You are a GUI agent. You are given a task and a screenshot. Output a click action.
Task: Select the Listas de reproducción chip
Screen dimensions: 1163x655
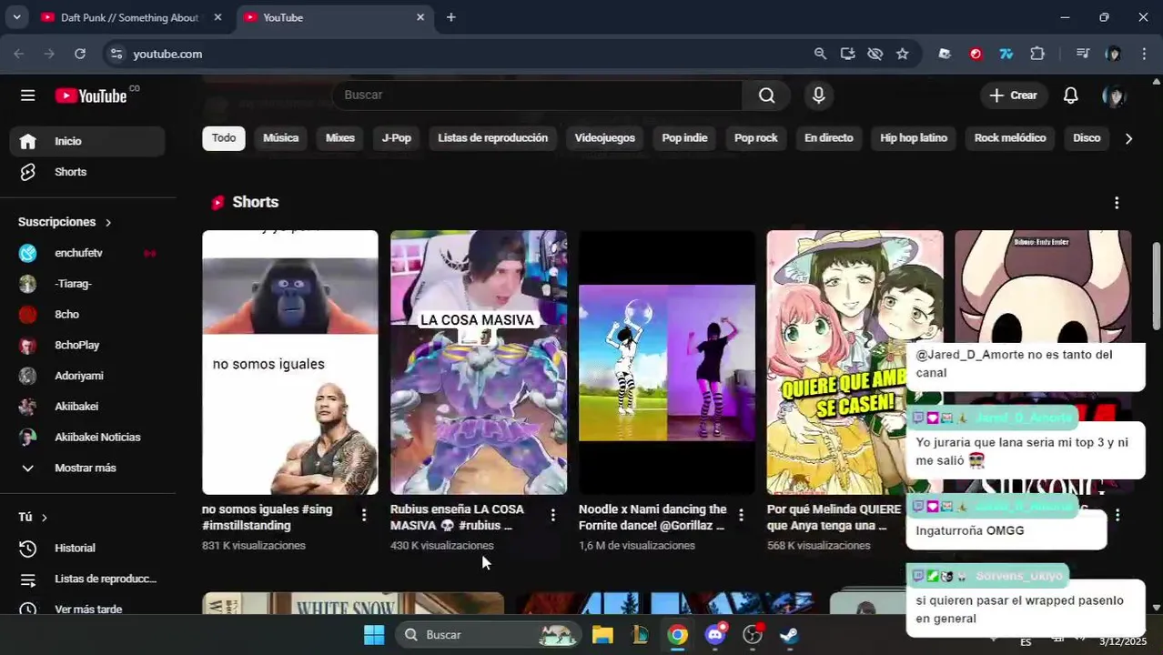click(492, 138)
